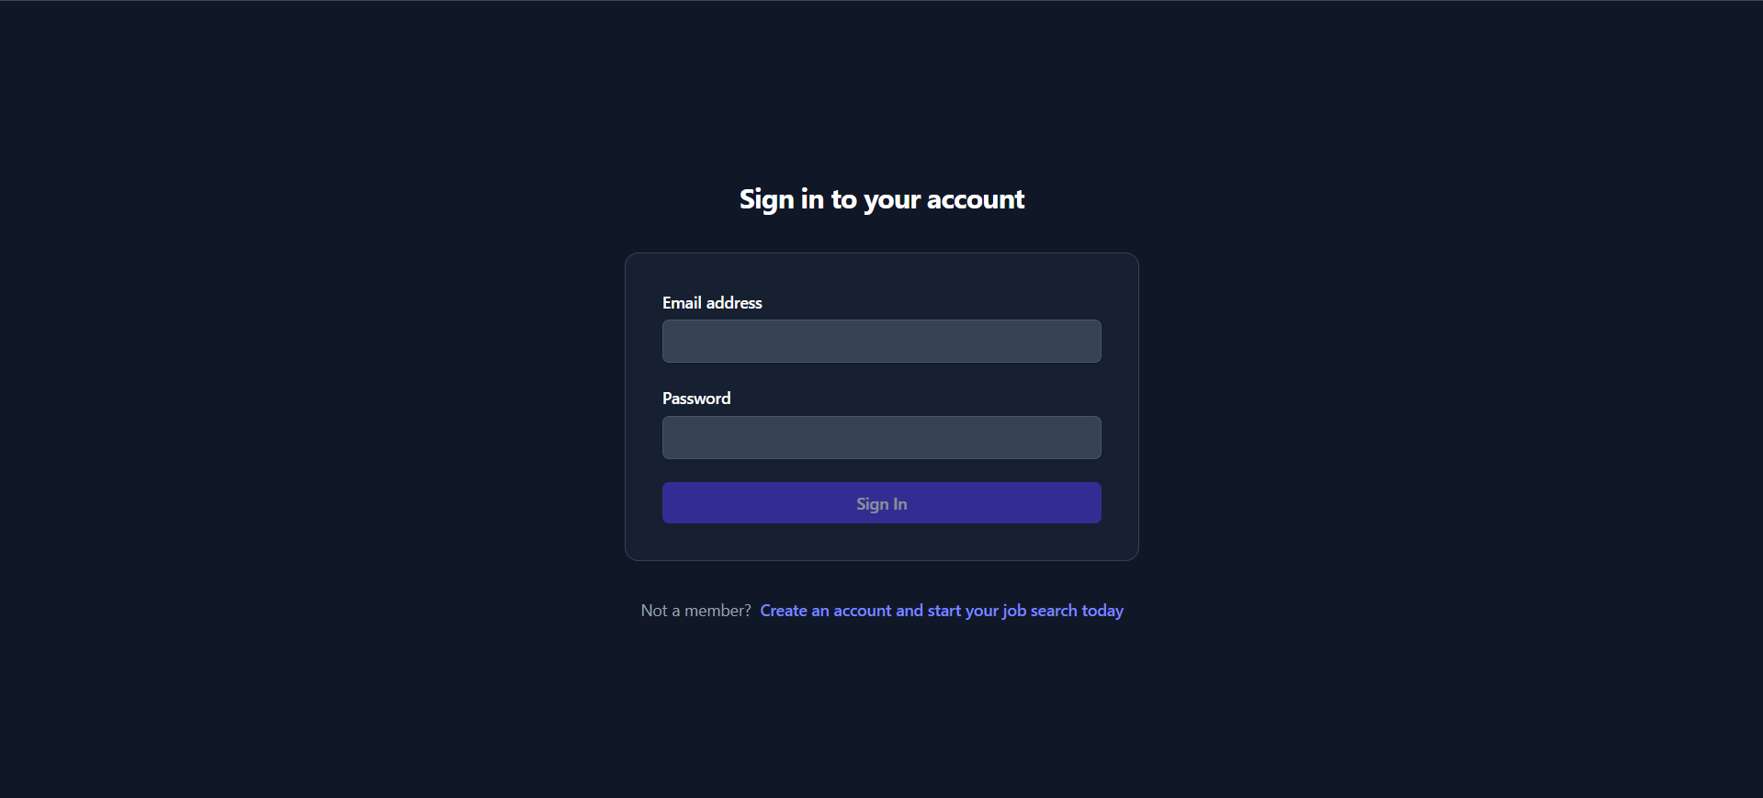Click the Sign in to your account heading
This screenshot has width=1763, height=798.
pyautogui.click(x=881, y=199)
